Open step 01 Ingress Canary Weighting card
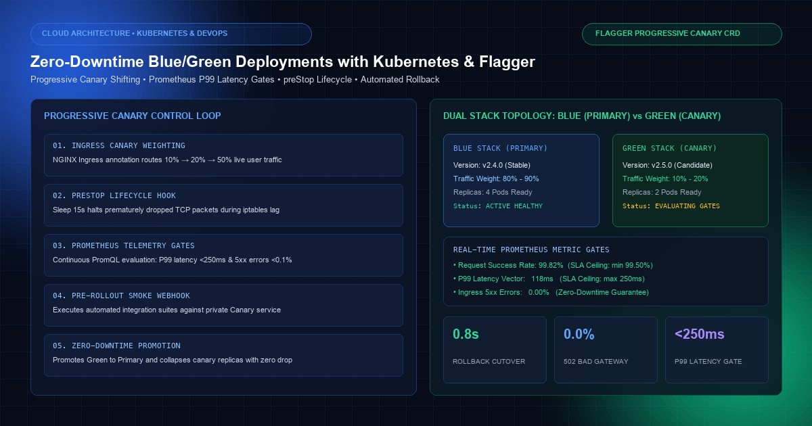Image resolution: width=812 pixels, height=426 pixels. (x=223, y=155)
